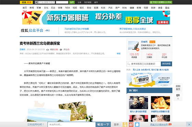Open first hot picture of couple
The image size is (192, 127).
(139, 102)
